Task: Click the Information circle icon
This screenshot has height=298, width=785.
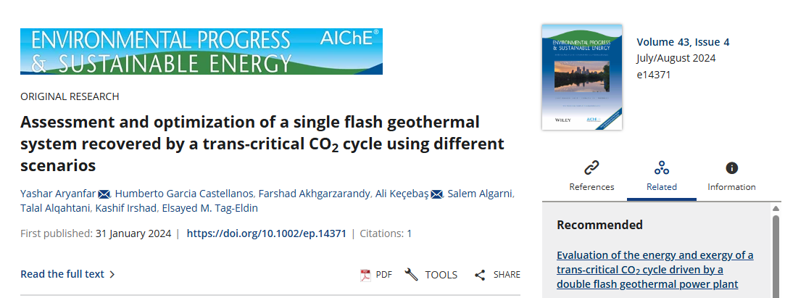Action: (x=731, y=168)
